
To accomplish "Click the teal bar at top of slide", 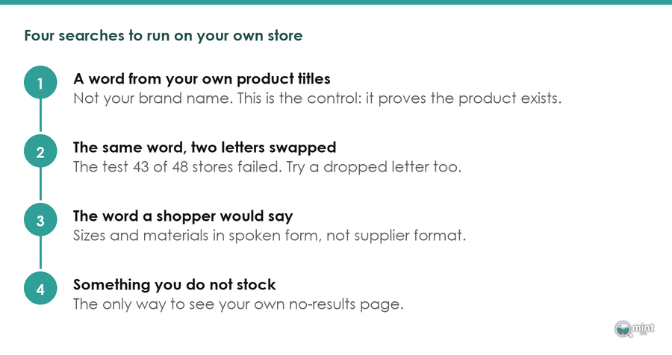I will click(336, 2).
